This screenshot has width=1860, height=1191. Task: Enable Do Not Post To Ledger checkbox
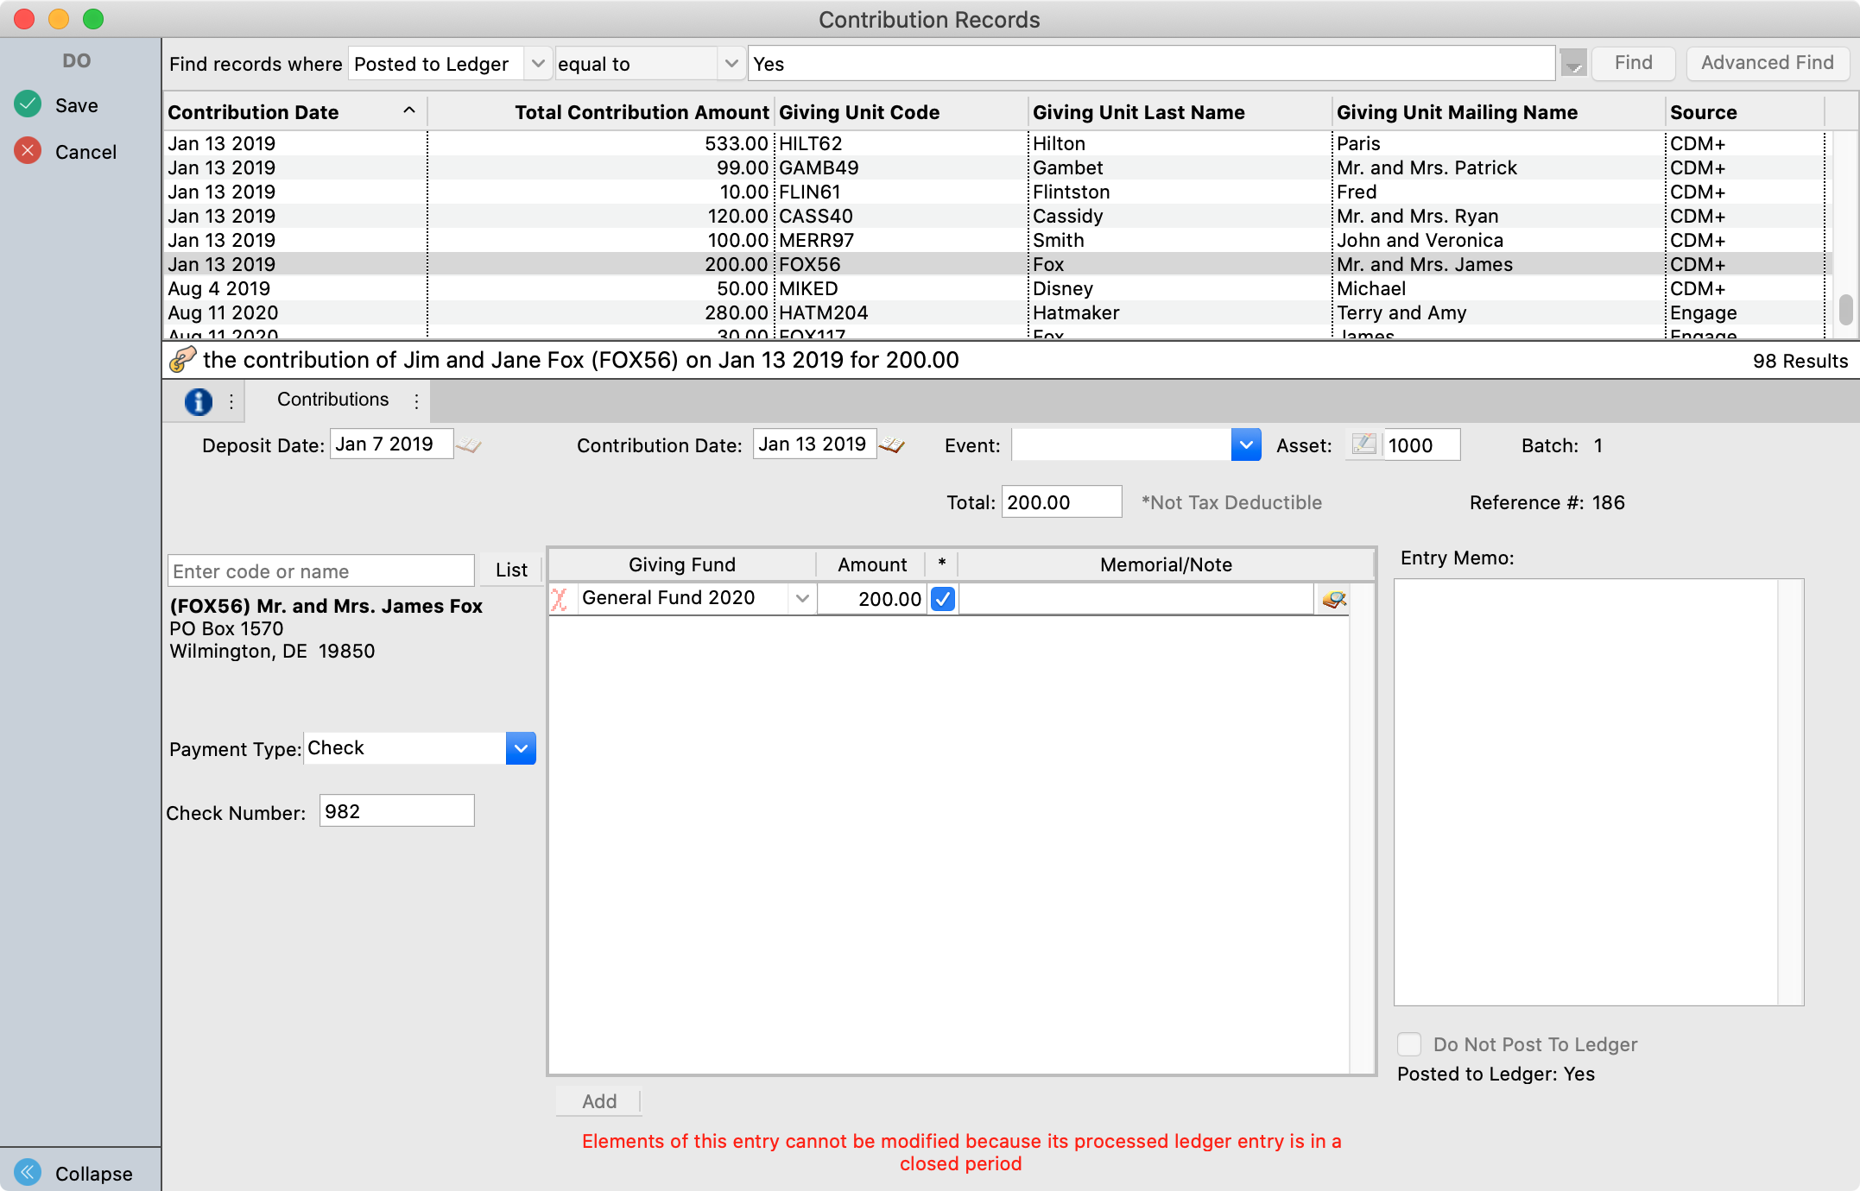coord(1409,1044)
